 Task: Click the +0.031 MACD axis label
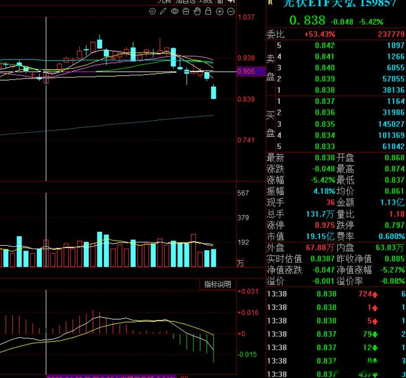coord(248,291)
